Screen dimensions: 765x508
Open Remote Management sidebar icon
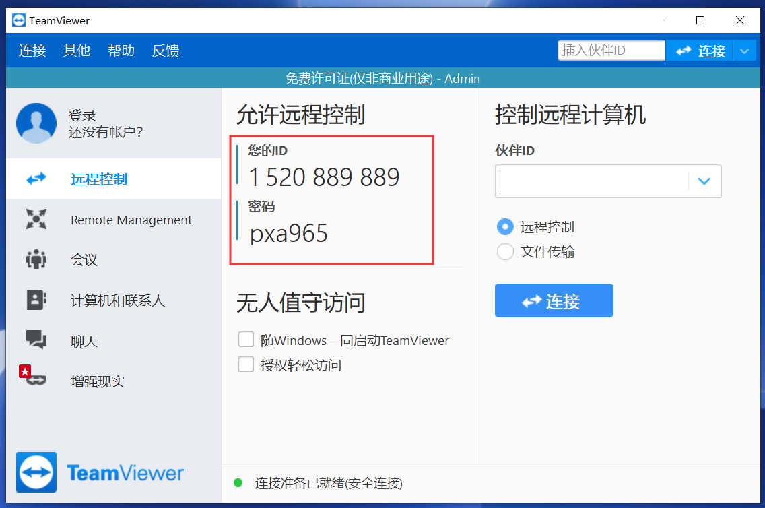tap(36, 220)
